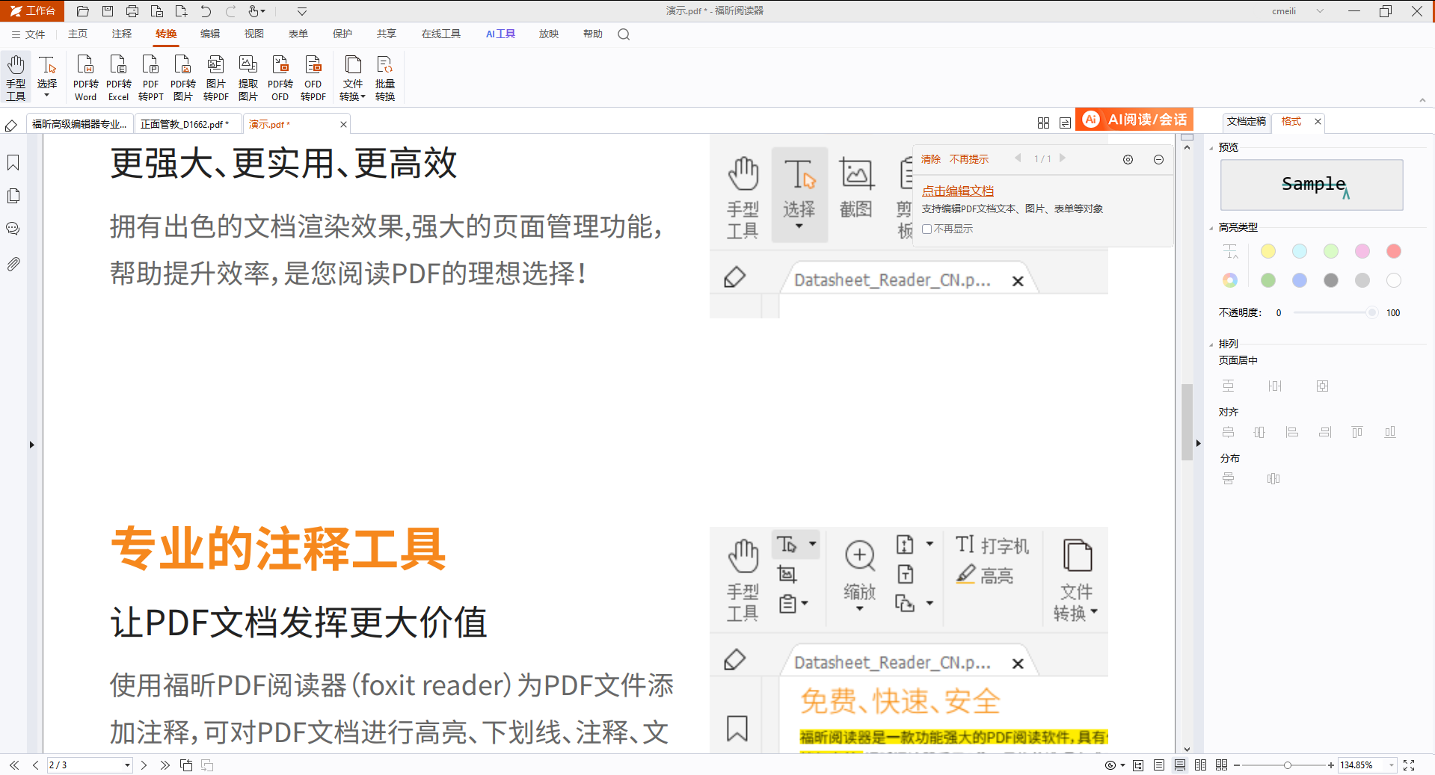Open the 注释 ribbon tab
The image size is (1435, 775).
(122, 34)
